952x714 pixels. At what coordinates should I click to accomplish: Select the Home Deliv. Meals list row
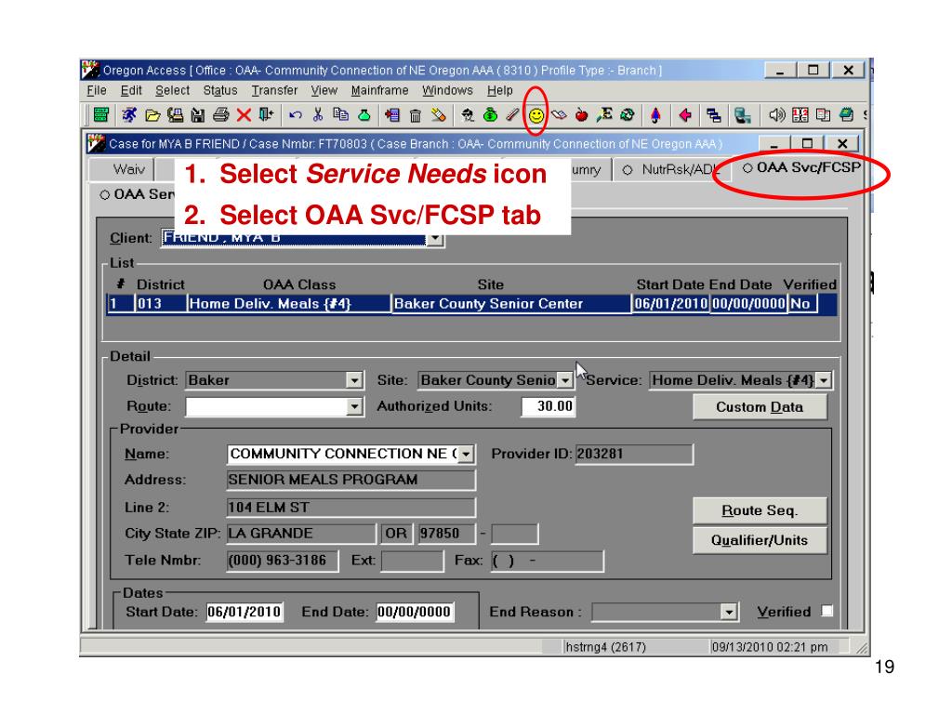471,304
